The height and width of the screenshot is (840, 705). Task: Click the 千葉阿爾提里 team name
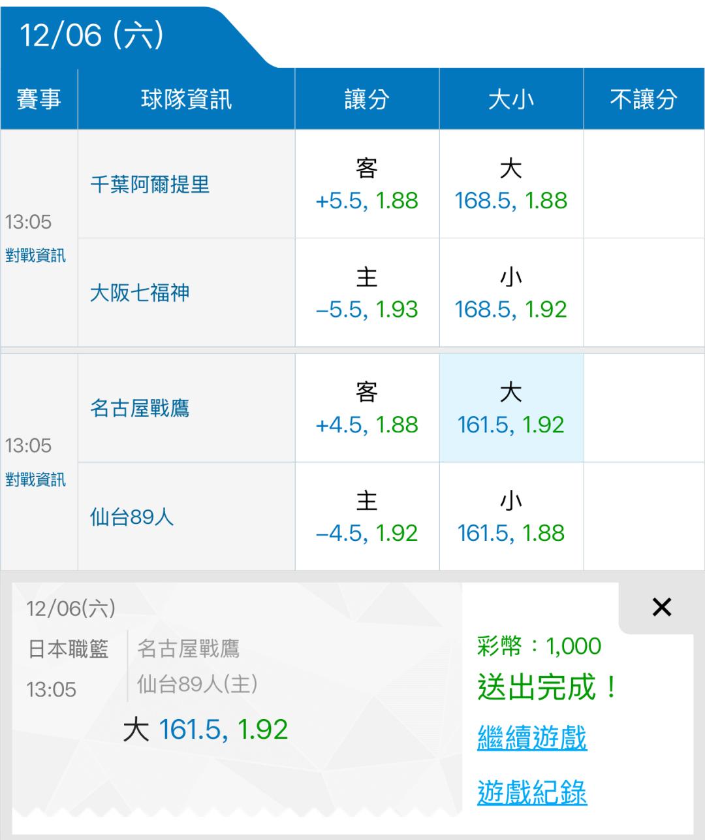tap(150, 185)
